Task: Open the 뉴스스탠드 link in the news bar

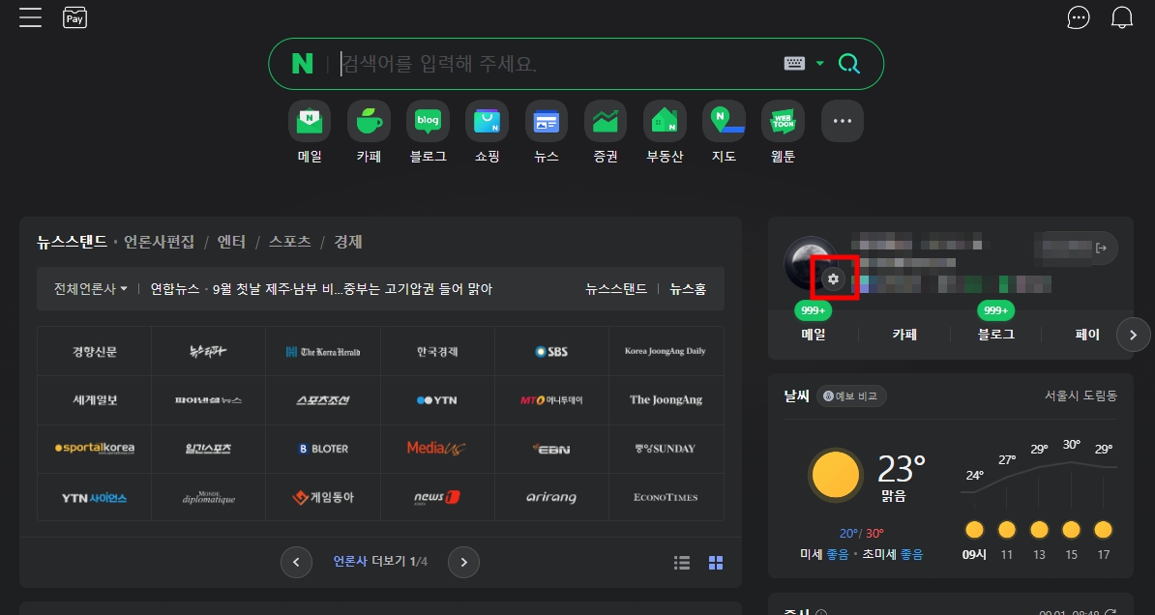Action: coord(616,289)
